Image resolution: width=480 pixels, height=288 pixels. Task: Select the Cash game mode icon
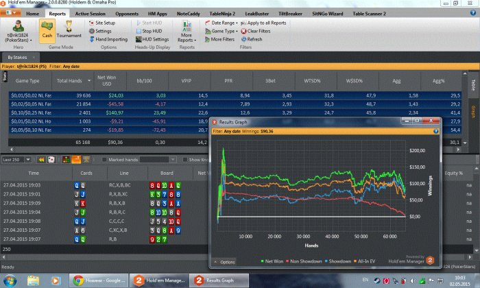coord(47,30)
